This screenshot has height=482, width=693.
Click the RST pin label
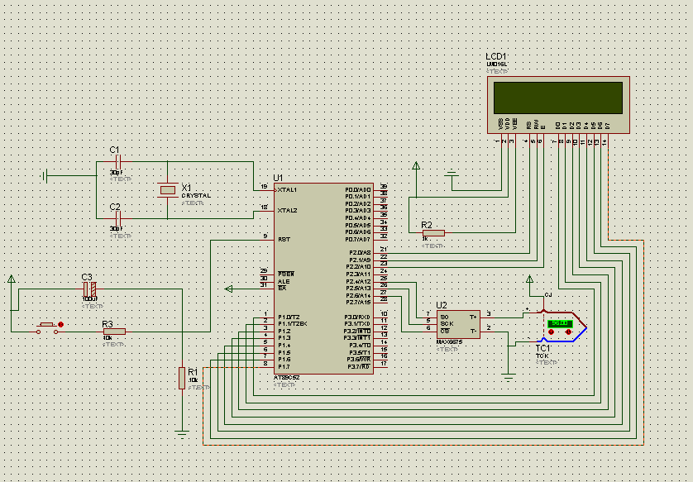click(x=284, y=240)
